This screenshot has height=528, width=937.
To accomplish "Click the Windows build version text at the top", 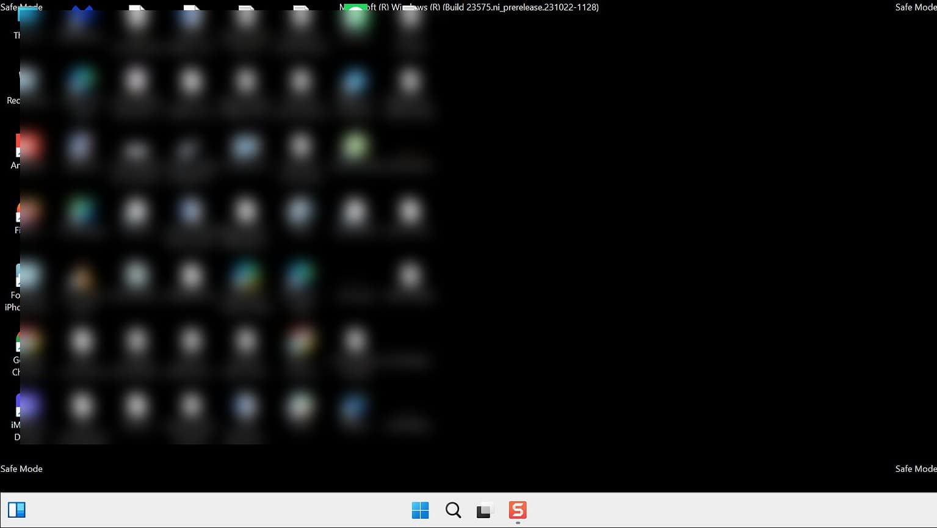I will click(468, 7).
